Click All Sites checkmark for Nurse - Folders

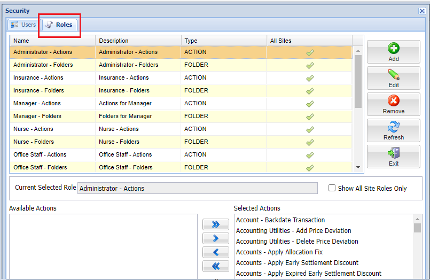310,142
